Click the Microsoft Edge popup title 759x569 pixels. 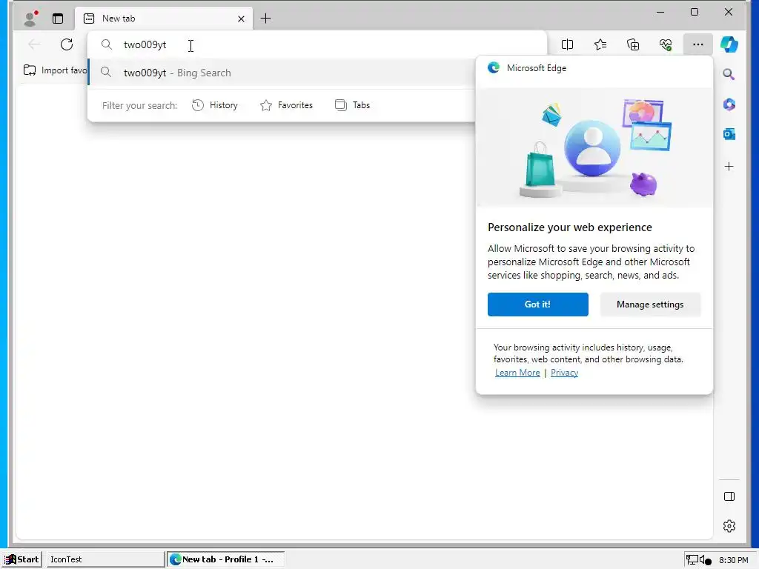tap(537, 68)
